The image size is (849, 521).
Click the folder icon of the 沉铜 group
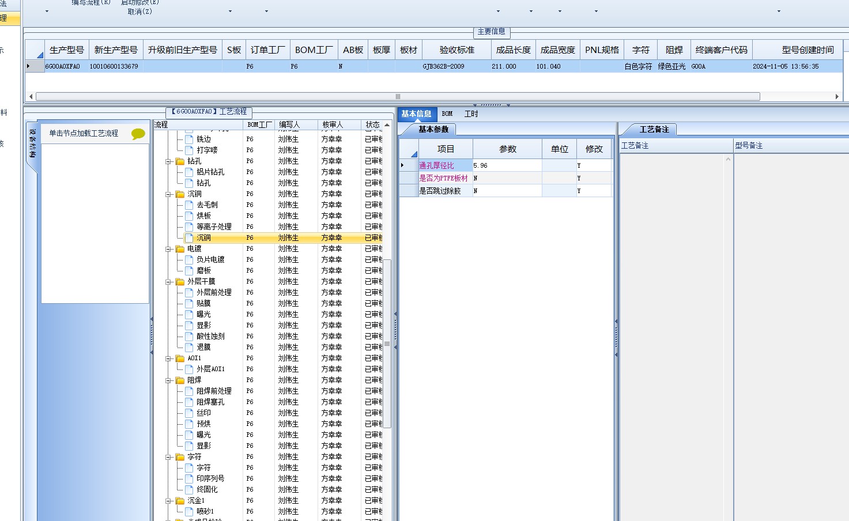tap(180, 194)
